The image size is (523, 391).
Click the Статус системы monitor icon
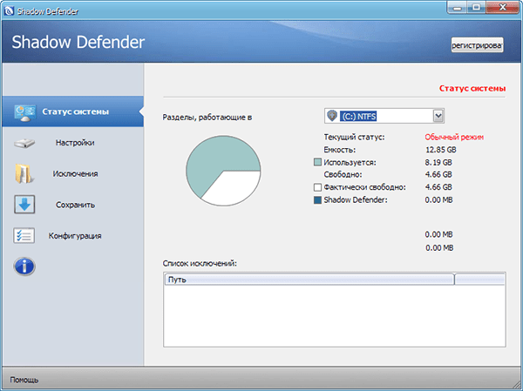point(25,112)
